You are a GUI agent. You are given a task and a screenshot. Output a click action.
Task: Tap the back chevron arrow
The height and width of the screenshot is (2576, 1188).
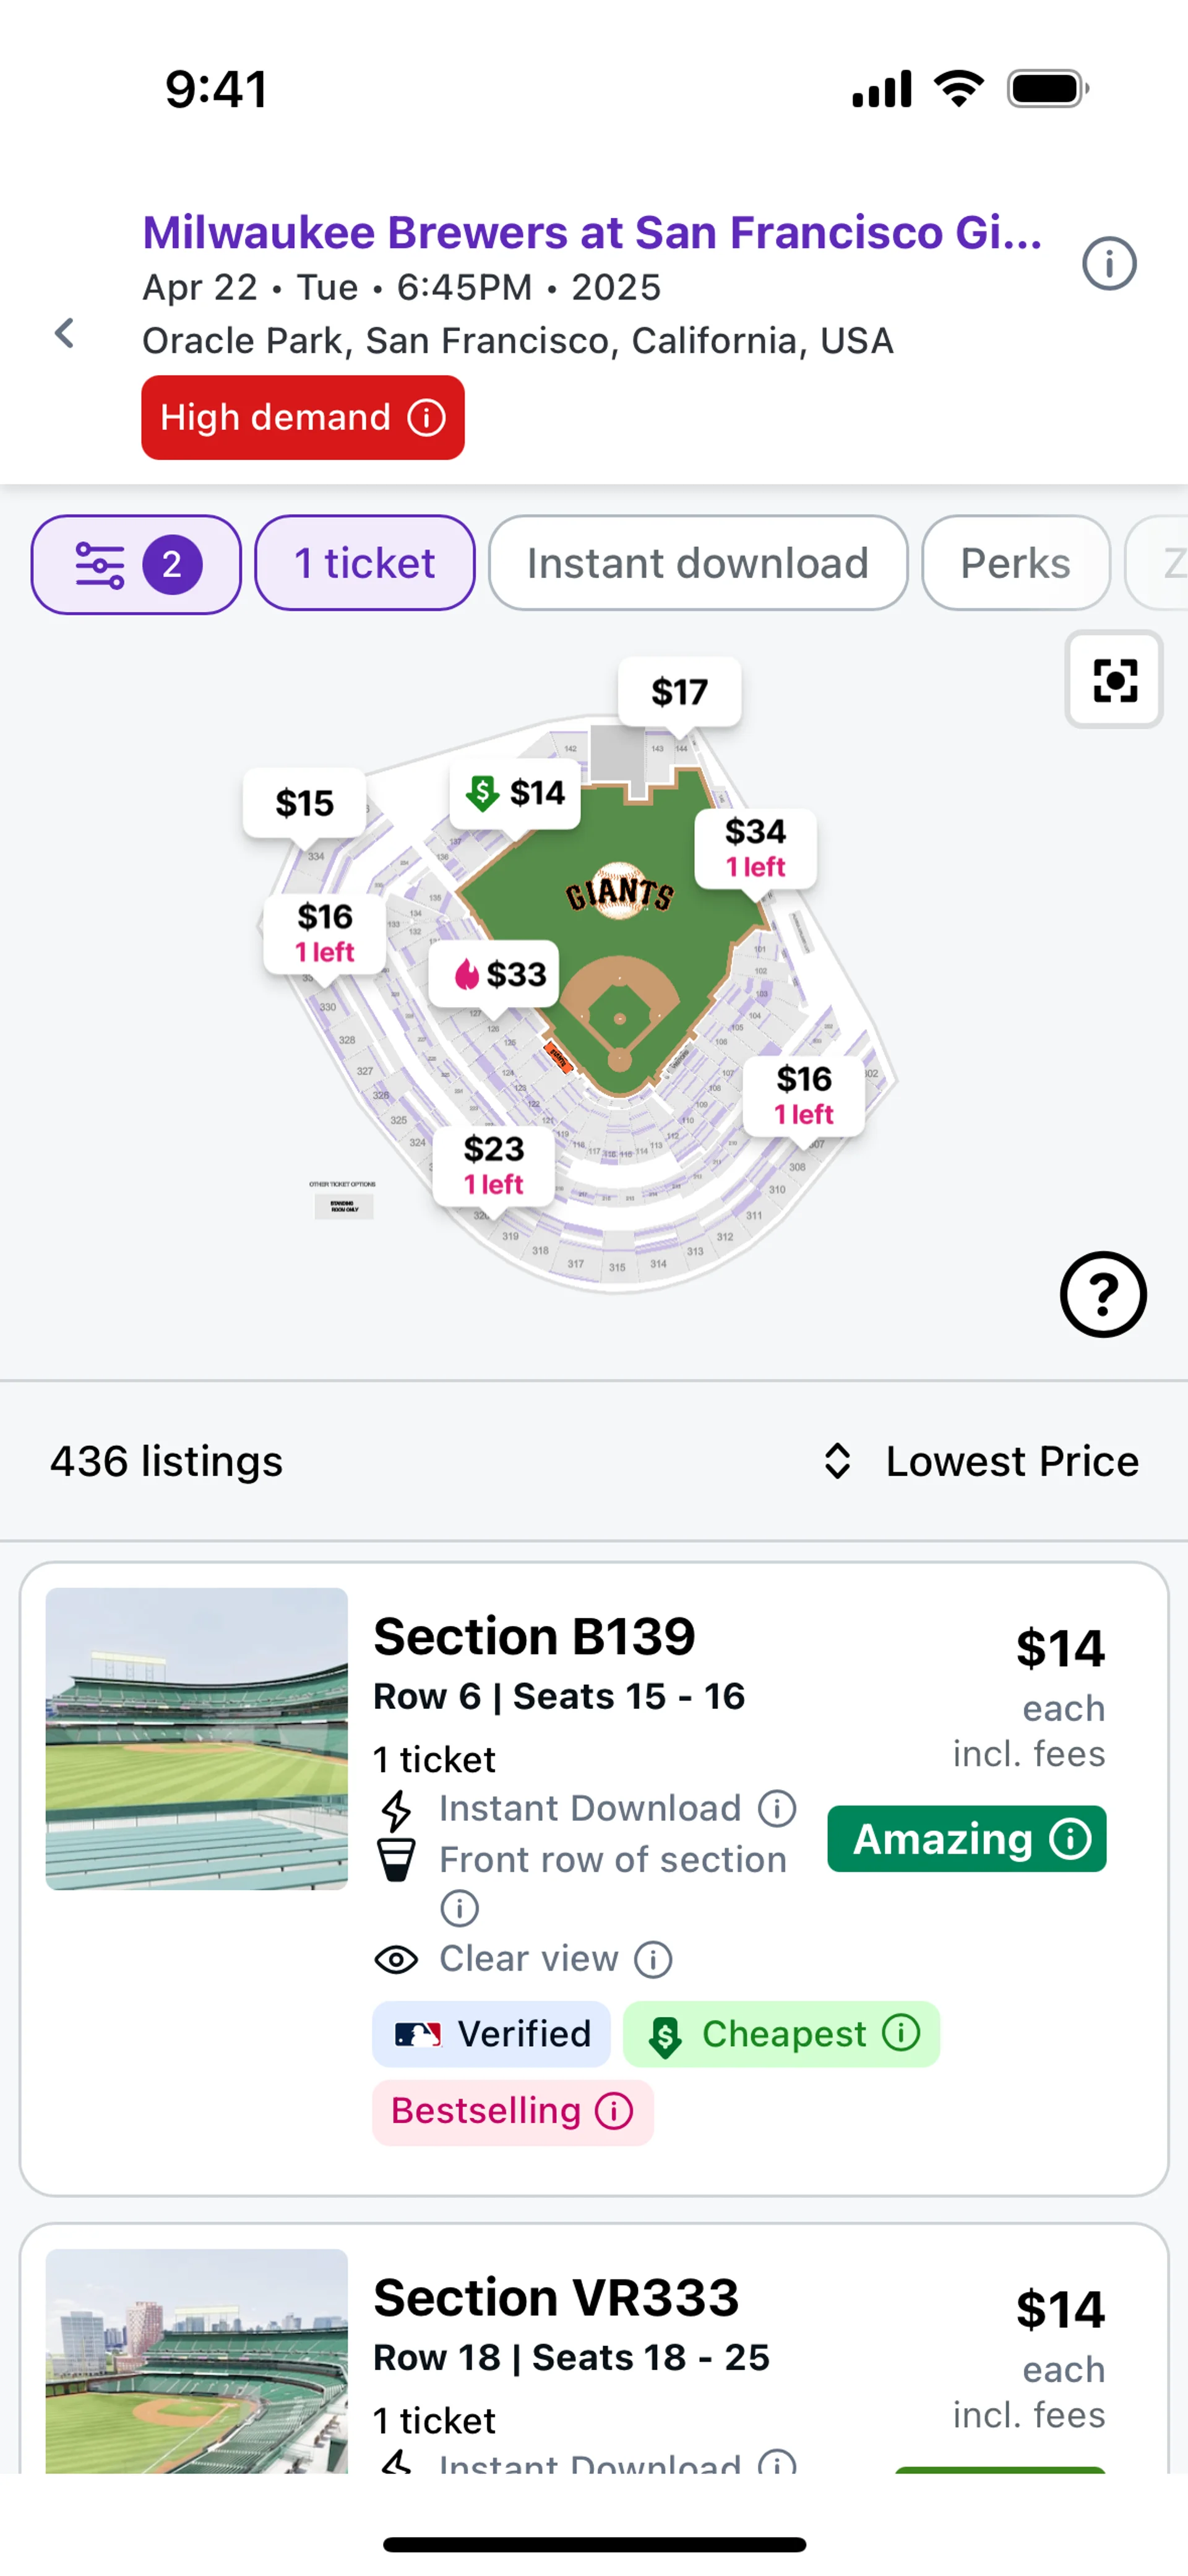(65, 333)
